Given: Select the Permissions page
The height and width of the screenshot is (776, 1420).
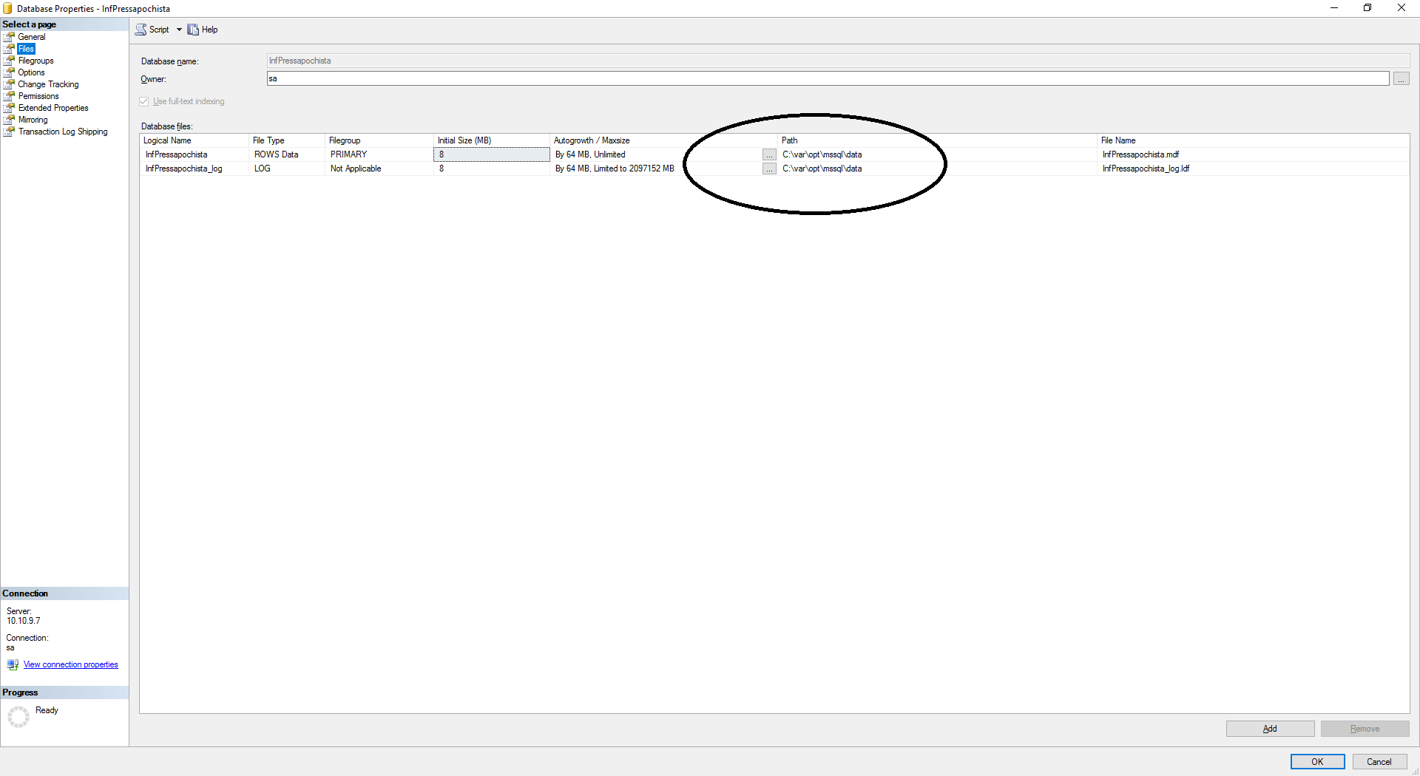Looking at the screenshot, I should coord(38,96).
